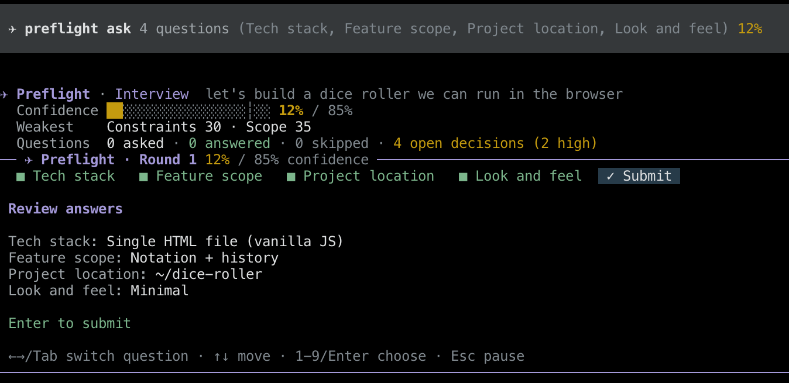The height and width of the screenshot is (383, 789).
Task: Click the checkmark icon on Submit
Action: (610, 176)
